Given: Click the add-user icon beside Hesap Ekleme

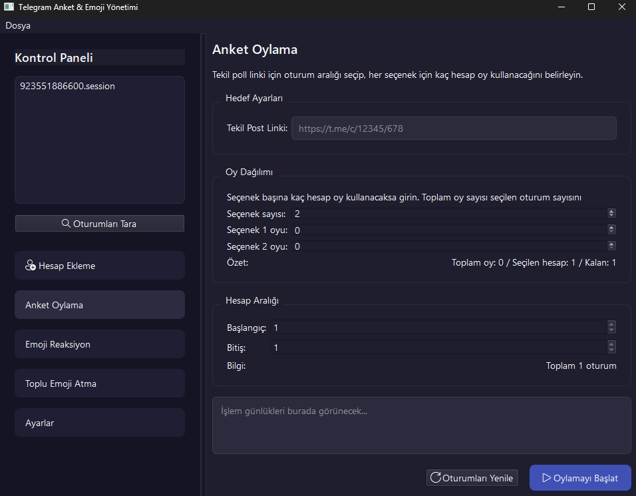Looking at the screenshot, I should coord(31,266).
